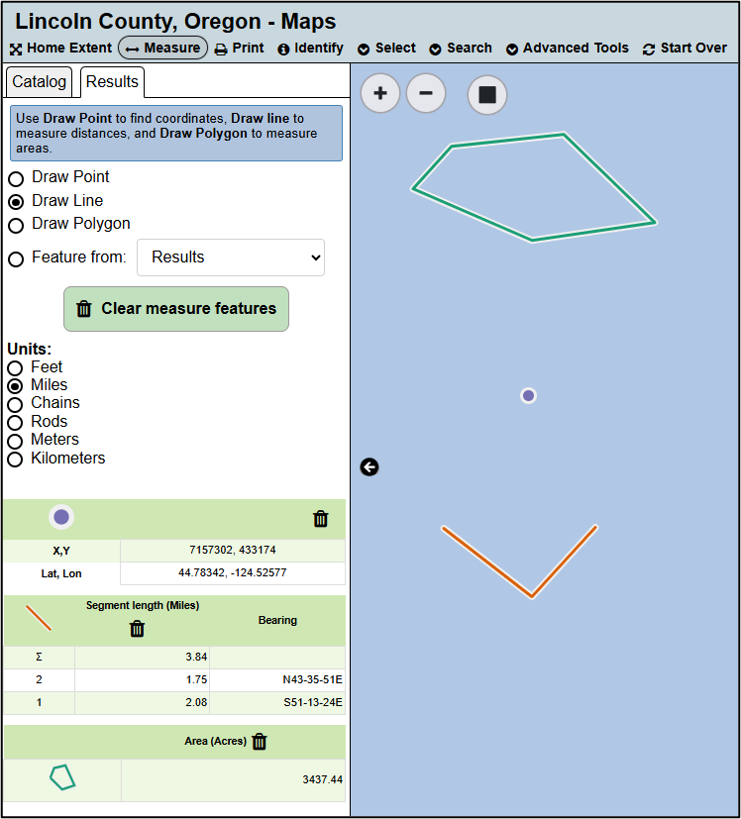The height and width of the screenshot is (819, 741).
Task: Select the Feature from radio option
Action: 16,259
